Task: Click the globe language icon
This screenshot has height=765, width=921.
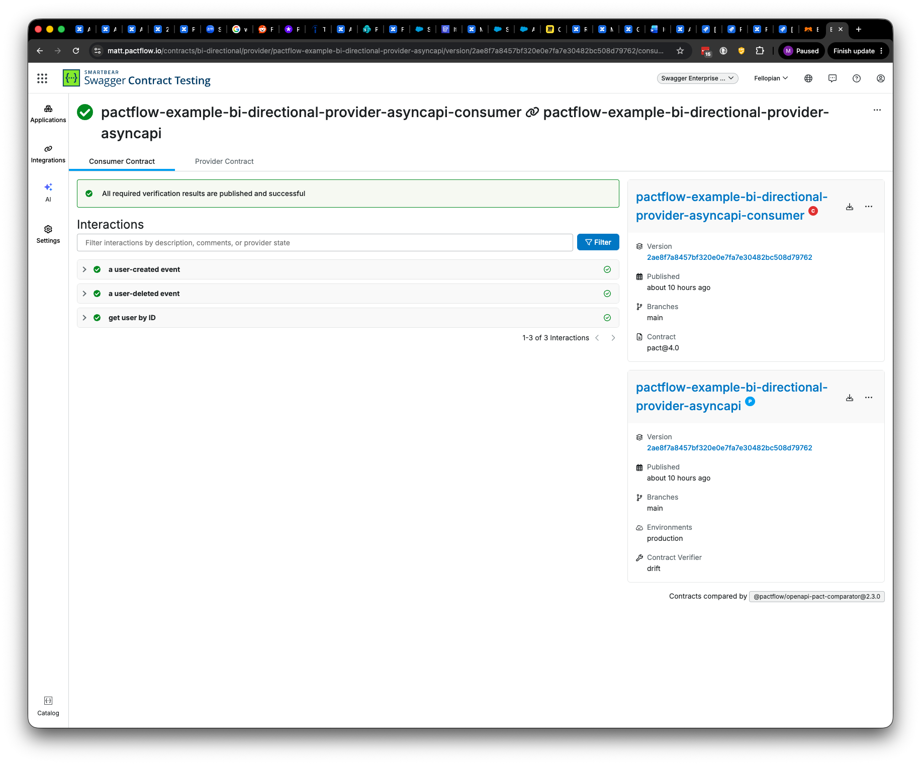Action: (x=808, y=78)
